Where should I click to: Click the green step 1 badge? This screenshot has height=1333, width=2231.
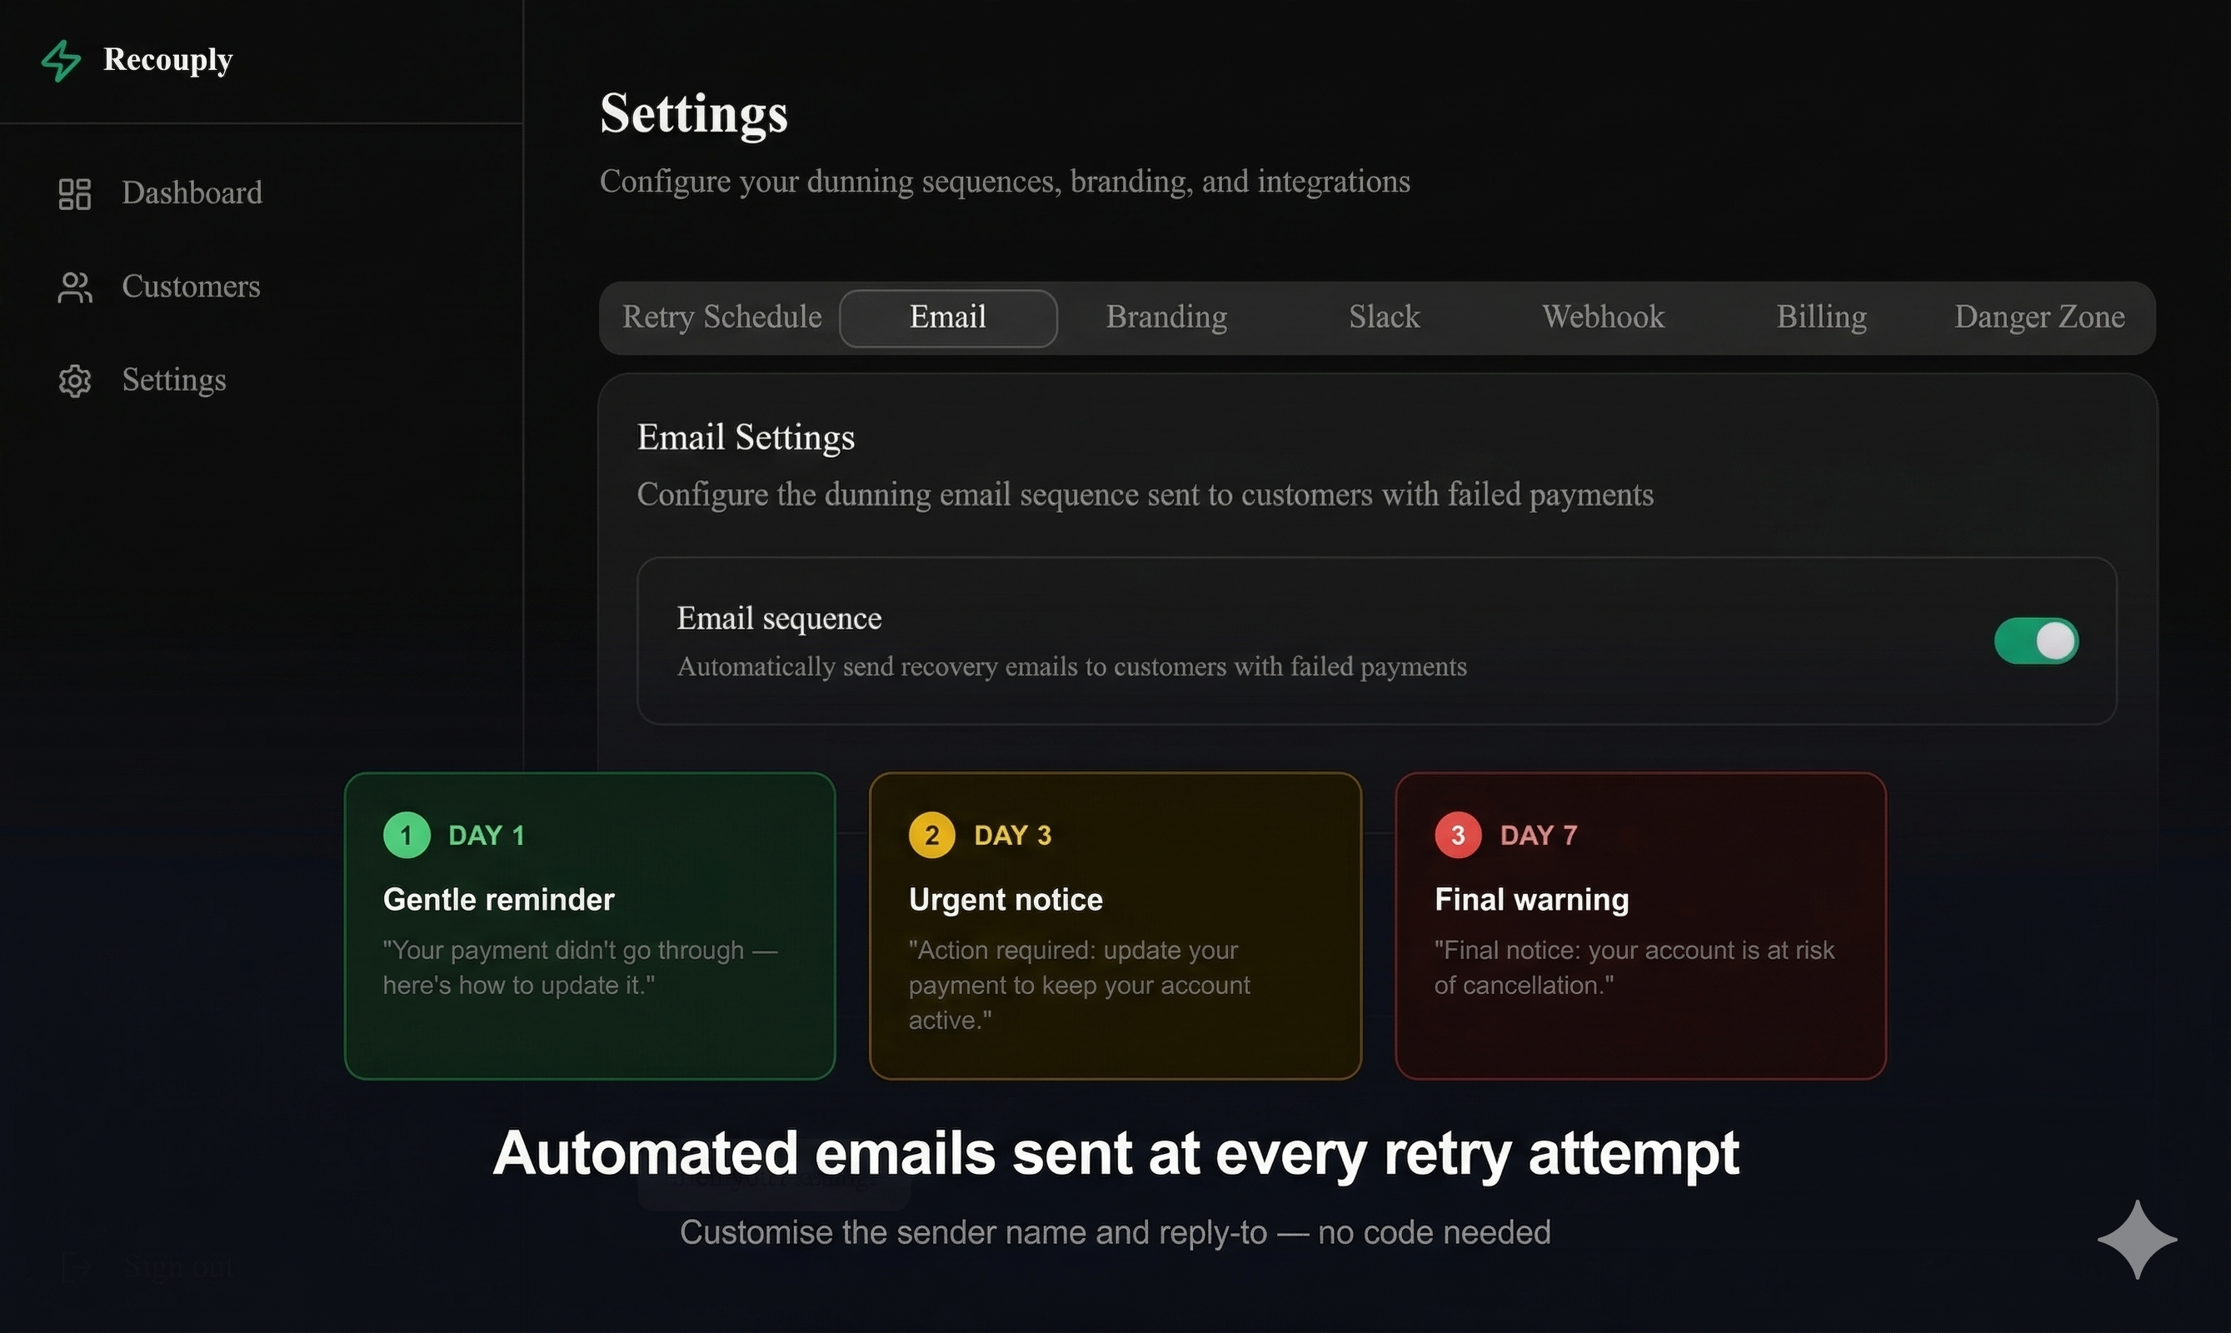click(407, 836)
